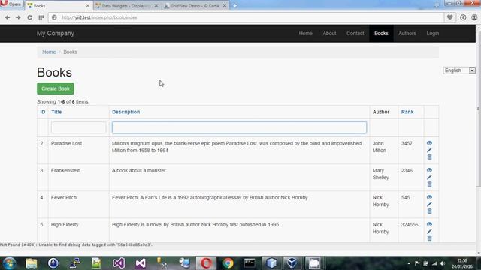Open the volume icon in system tray
The height and width of the screenshot is (270, 481).
point(443,263)
